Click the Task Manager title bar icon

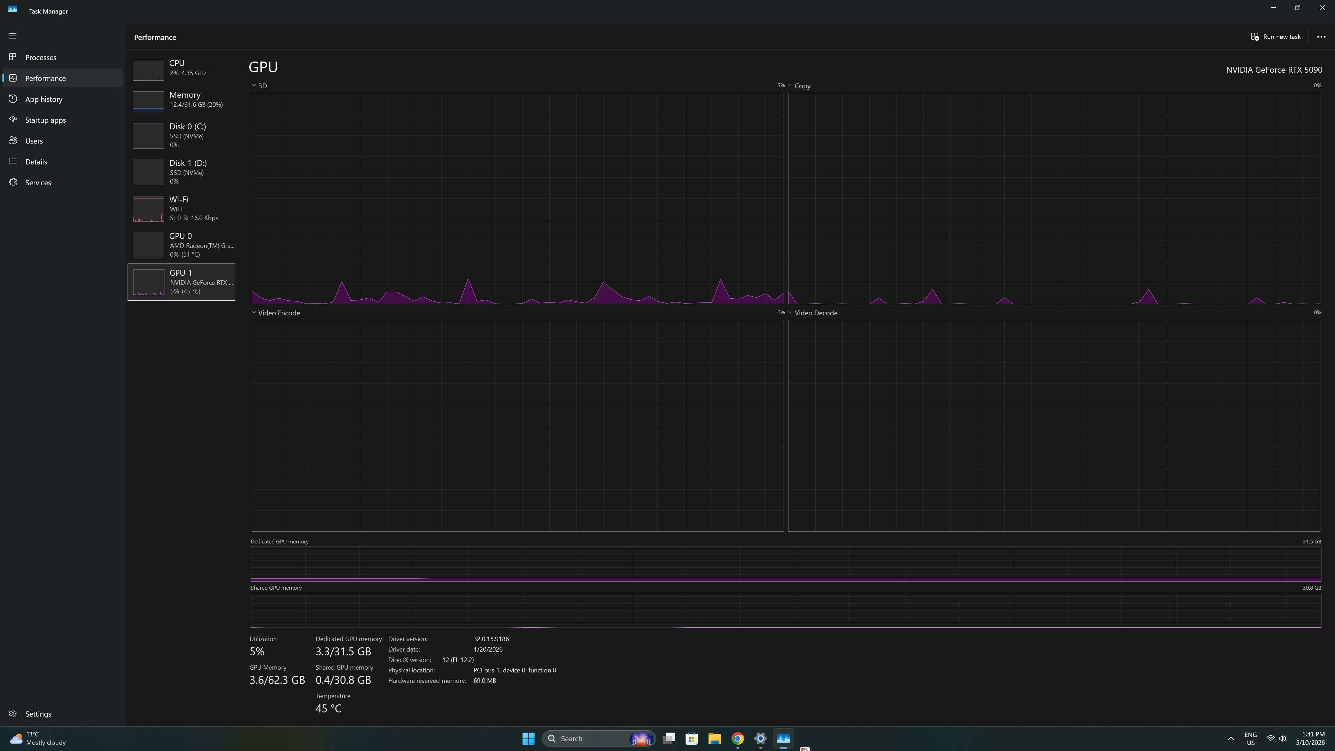point(13,9)
